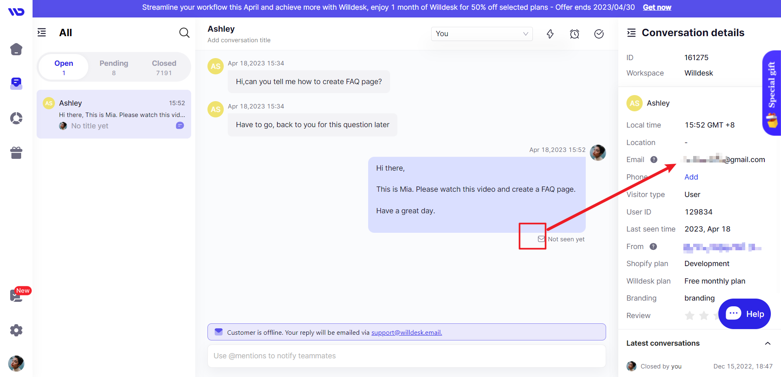Click the Local time value 15:52 GMT +8

pyautogui.click(x=709, y=125)
